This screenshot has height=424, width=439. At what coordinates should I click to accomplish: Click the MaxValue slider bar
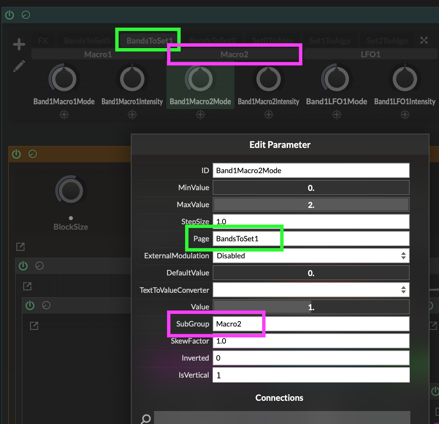tap(311, 205)
